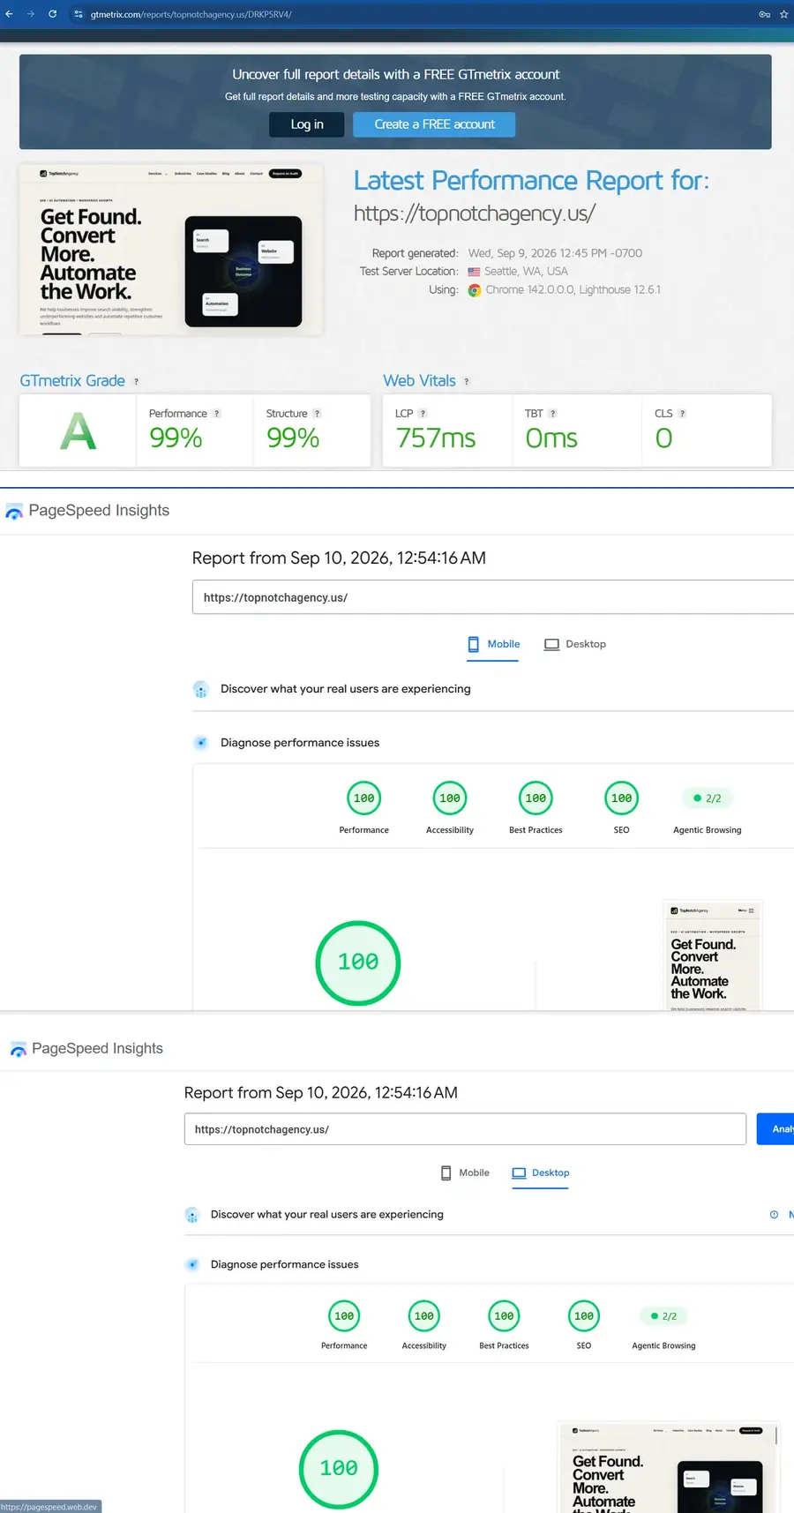Screen dimensions: 794x1513
Task: Click the PageSpeed Insights logo in desktop report
Action: click(86, 1049)
